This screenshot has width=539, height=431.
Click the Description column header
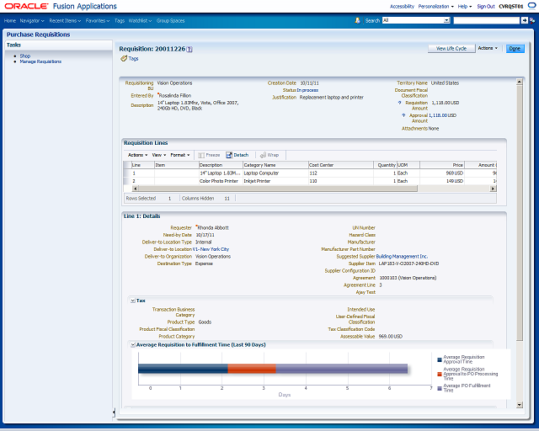pos(221,165)
